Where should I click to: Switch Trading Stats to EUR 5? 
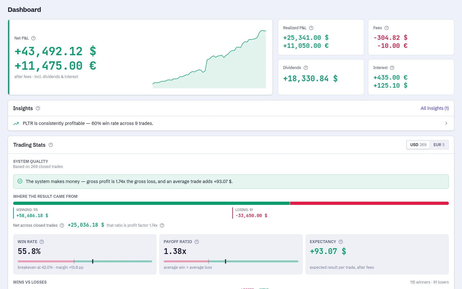coord(439,145)
